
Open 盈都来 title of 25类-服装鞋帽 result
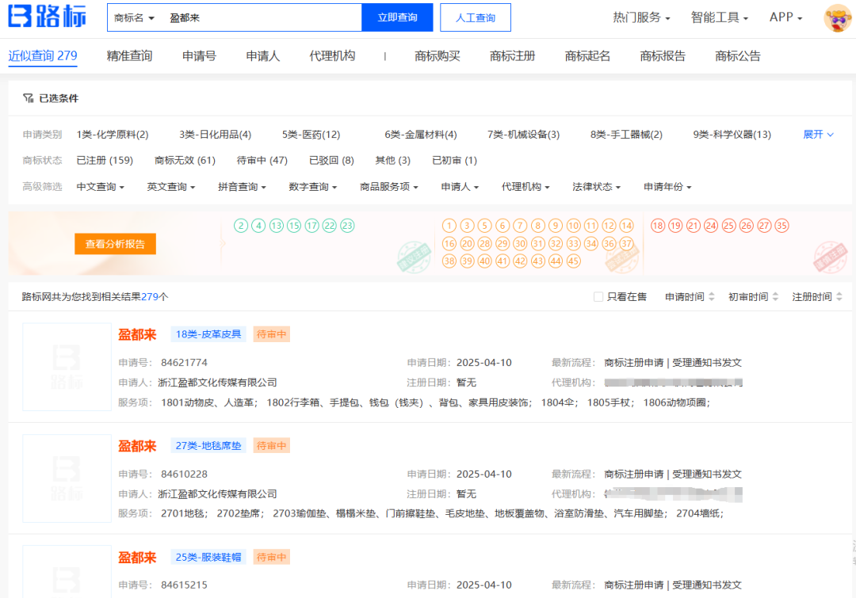(x=138, y=558)
